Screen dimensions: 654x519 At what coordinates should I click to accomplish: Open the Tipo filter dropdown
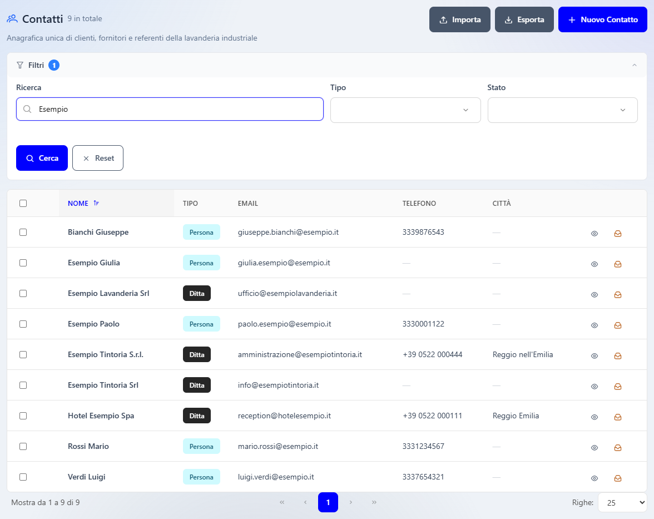click(x=405, y=110)
